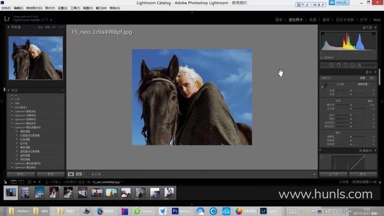The height and width of the screenshot is (216, 384).
Task: Collapse the Navigator panel
Action: pos(8,27)
